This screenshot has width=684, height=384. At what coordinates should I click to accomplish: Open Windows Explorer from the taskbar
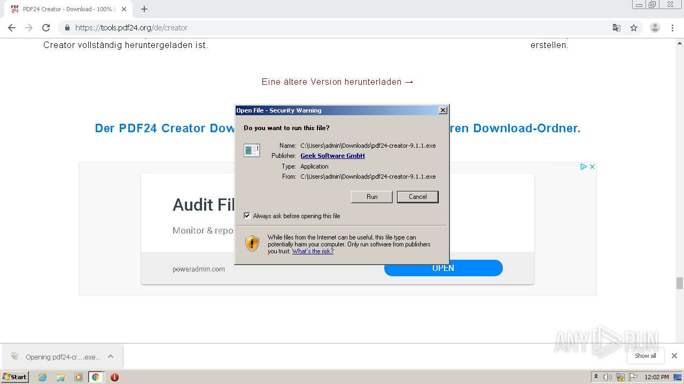click(x=60, y=377)
